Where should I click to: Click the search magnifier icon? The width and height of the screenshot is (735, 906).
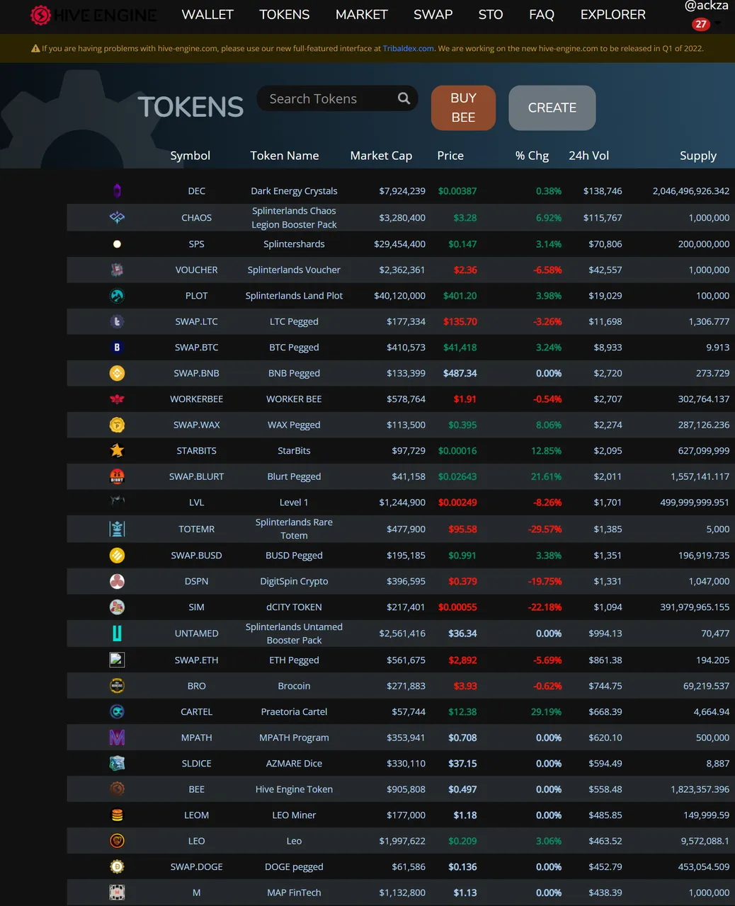coord(404,98)
